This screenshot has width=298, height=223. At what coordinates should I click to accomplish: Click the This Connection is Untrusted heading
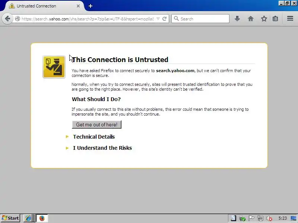(x=120, y=59)
